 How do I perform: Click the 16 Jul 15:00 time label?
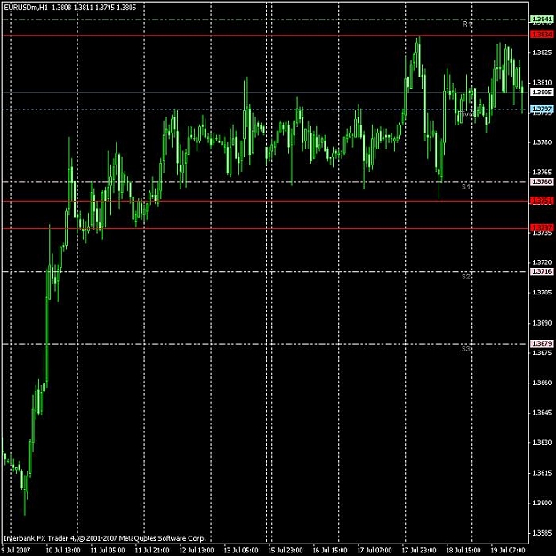[x=330, y=551]
